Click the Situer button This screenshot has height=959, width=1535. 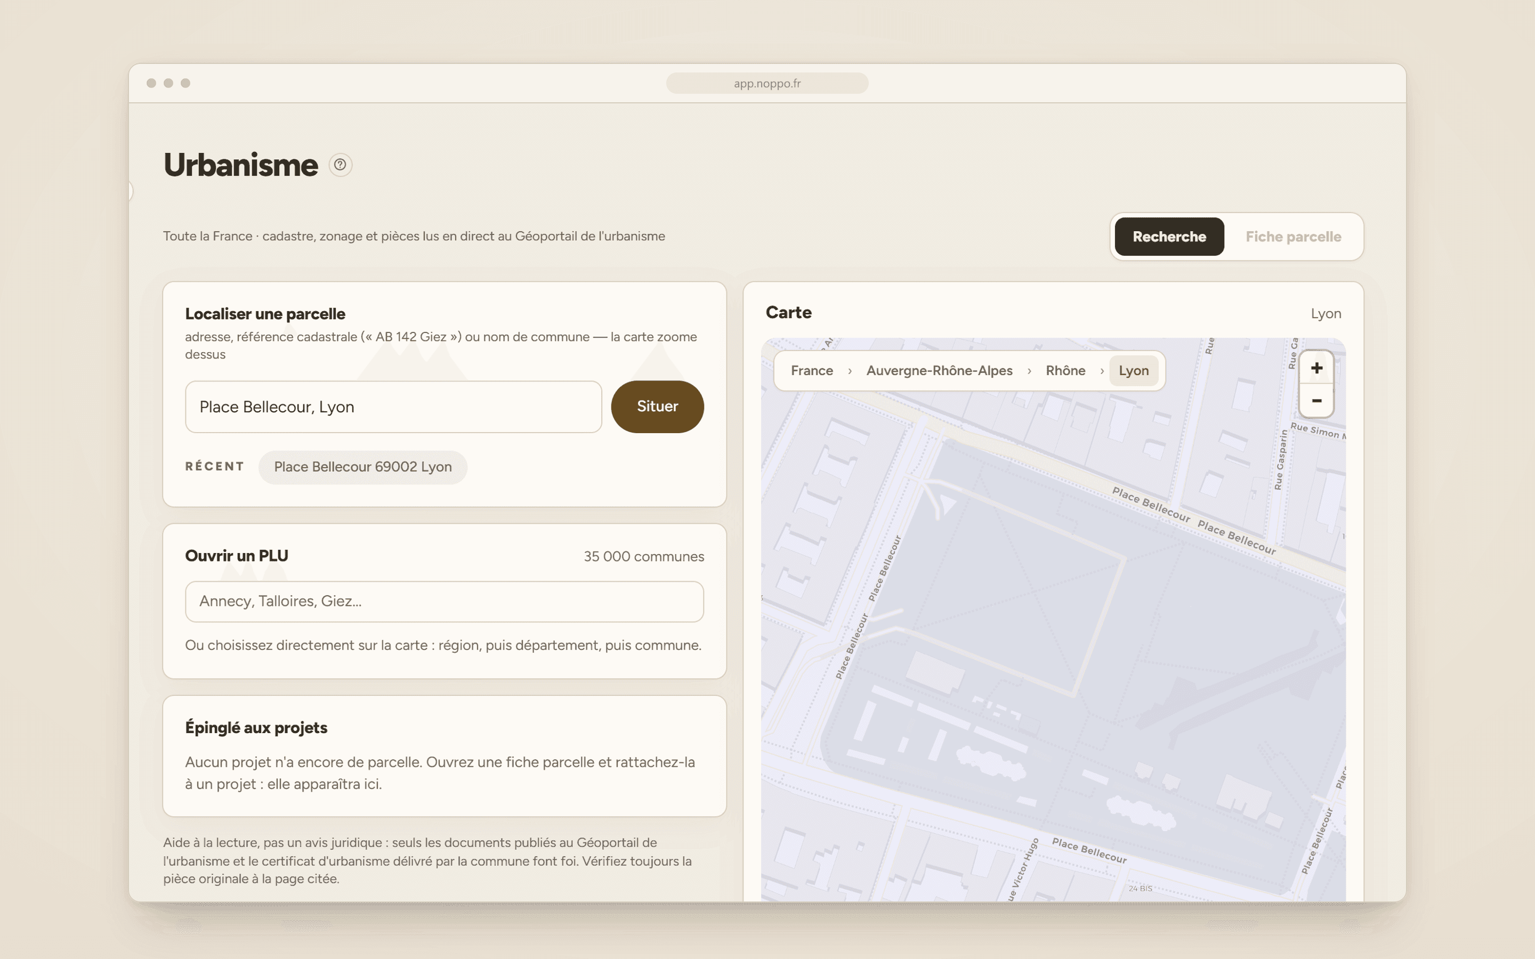pos(657,407)
